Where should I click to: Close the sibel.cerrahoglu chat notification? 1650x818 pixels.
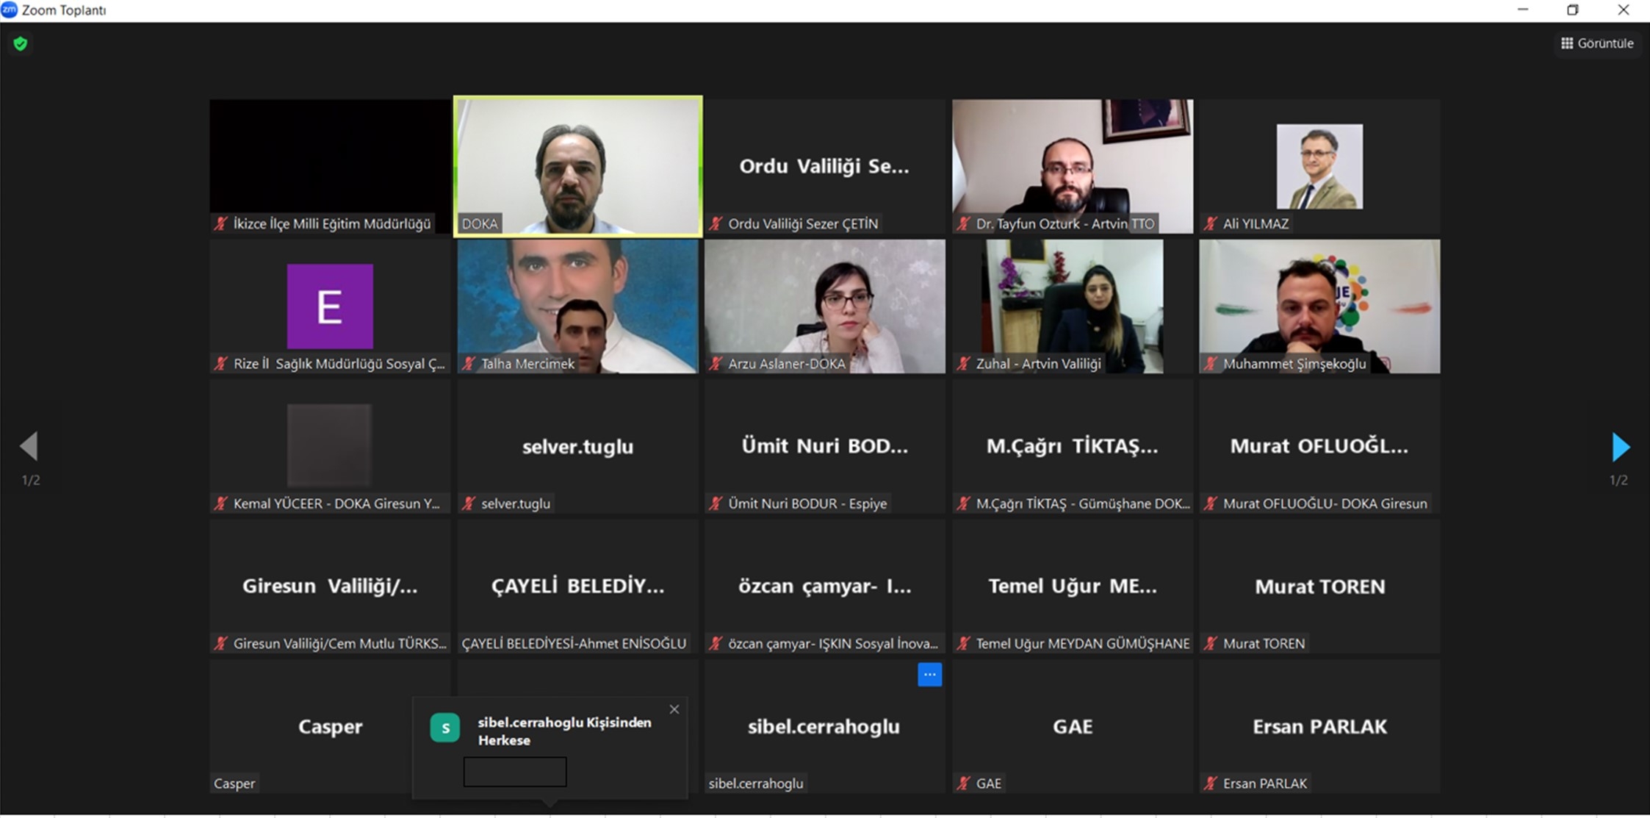(x=674, y=709)
